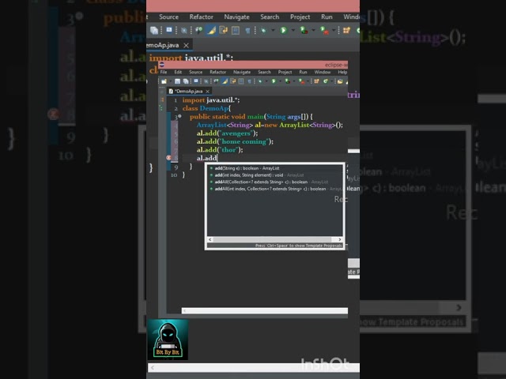Screen dimensions: 506x379
Task: Collapse main method fold toggle at line 3
Action: pyautogui.click(x=179, y=116)
